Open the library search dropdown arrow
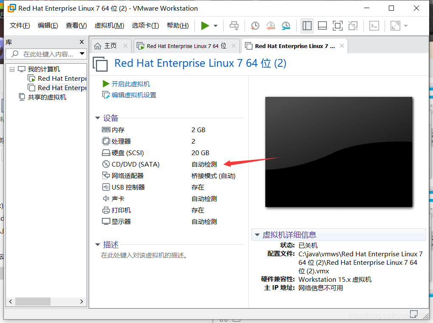The image size is (433, 323). click(x=82, y=54)
